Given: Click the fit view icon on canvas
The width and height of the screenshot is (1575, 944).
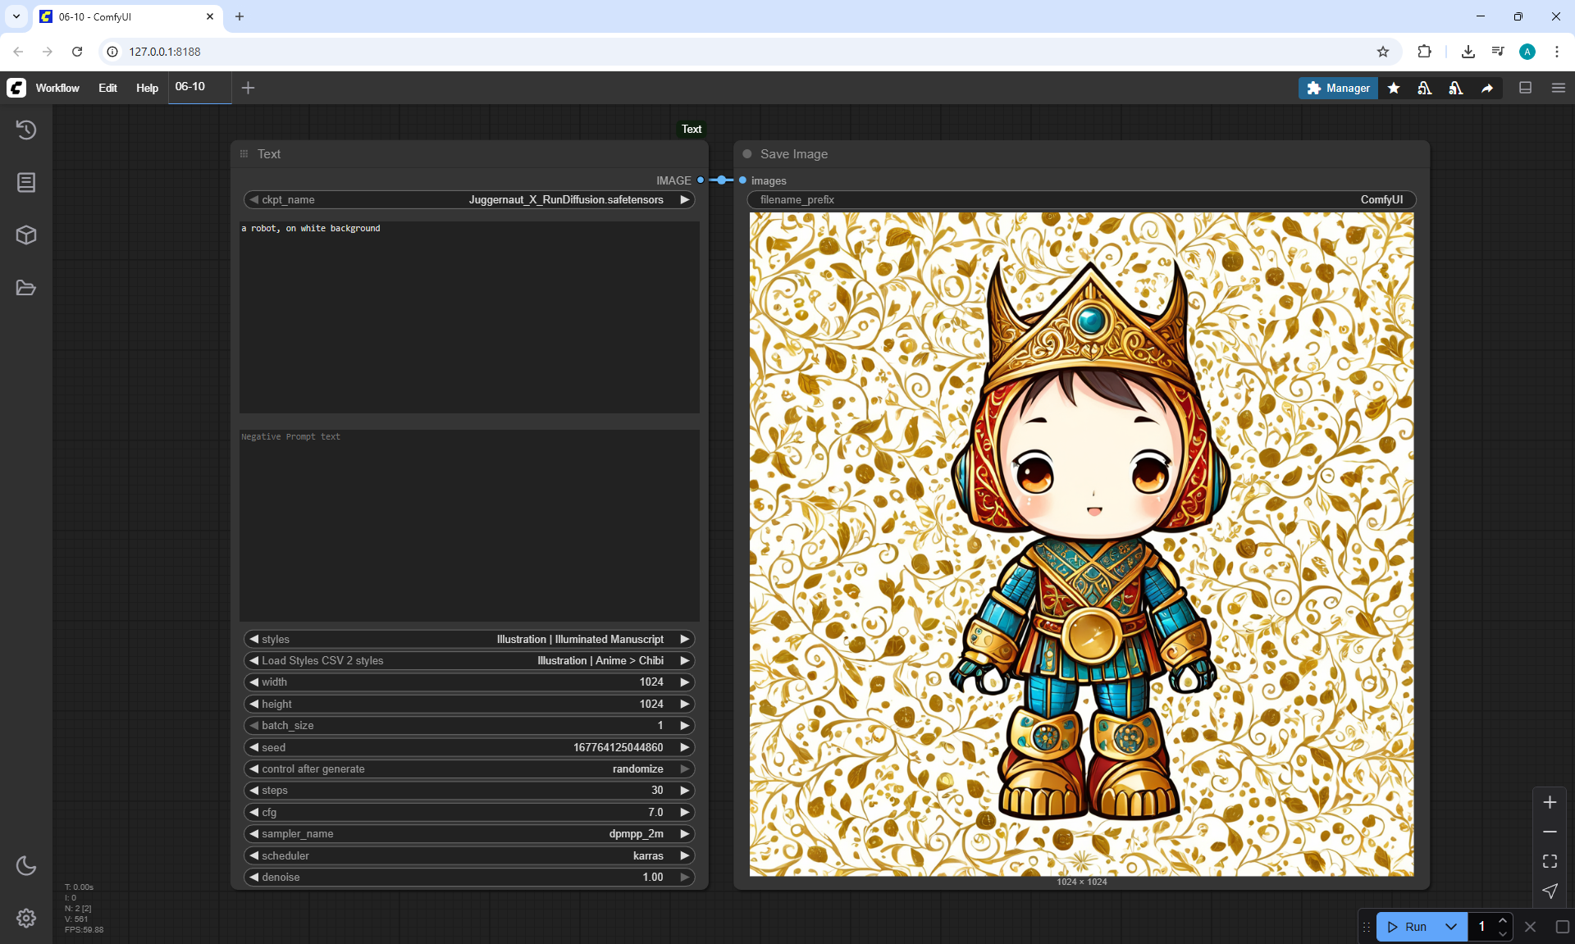Looking at the screenshot, I should click(1550, 861).
